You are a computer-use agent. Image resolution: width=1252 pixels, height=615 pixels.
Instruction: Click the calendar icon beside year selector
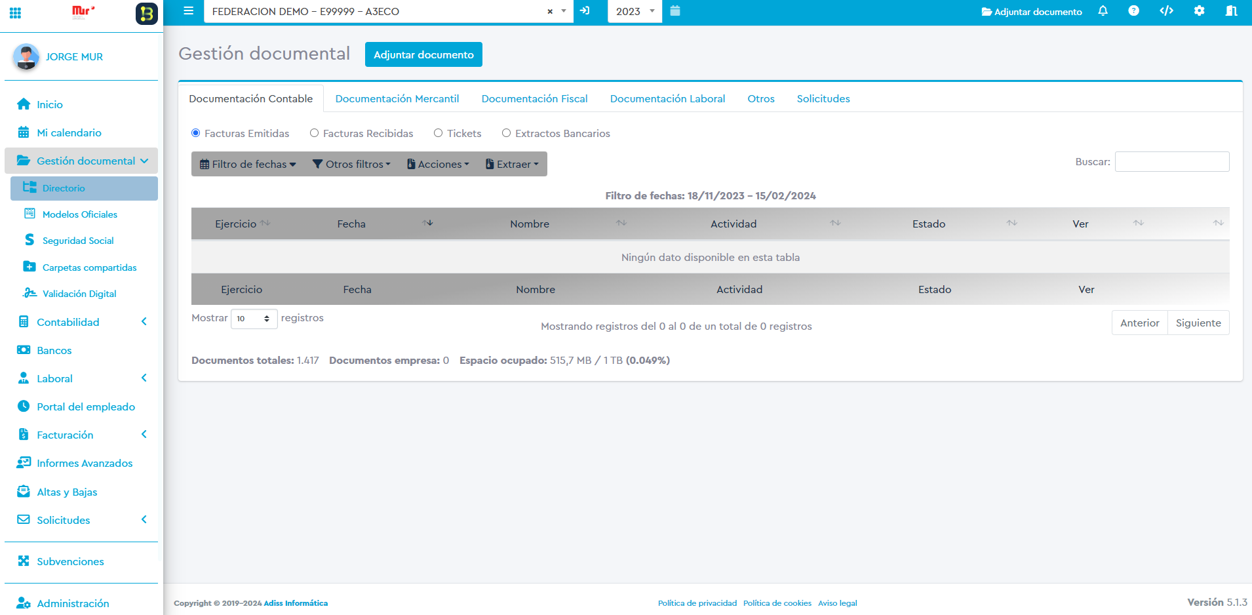pos(675,11)
